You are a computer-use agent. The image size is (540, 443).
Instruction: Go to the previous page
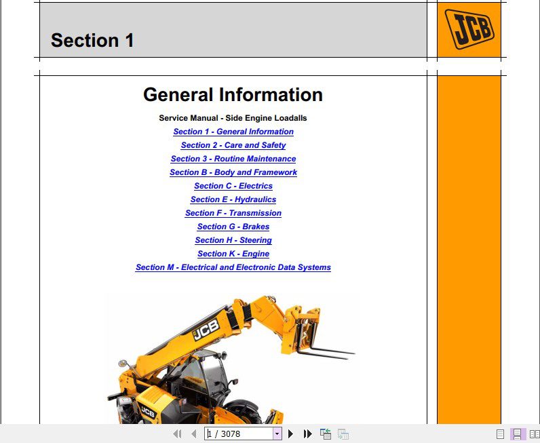tap(194, 434)
